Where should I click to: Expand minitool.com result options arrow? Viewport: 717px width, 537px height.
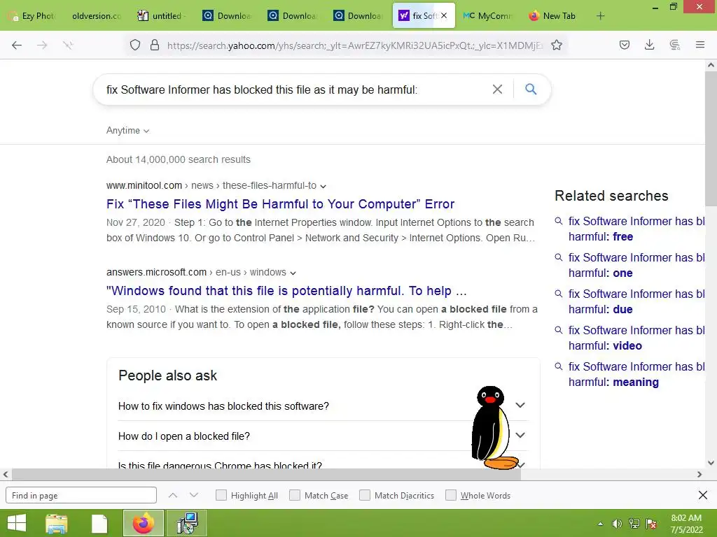(323, 186)
